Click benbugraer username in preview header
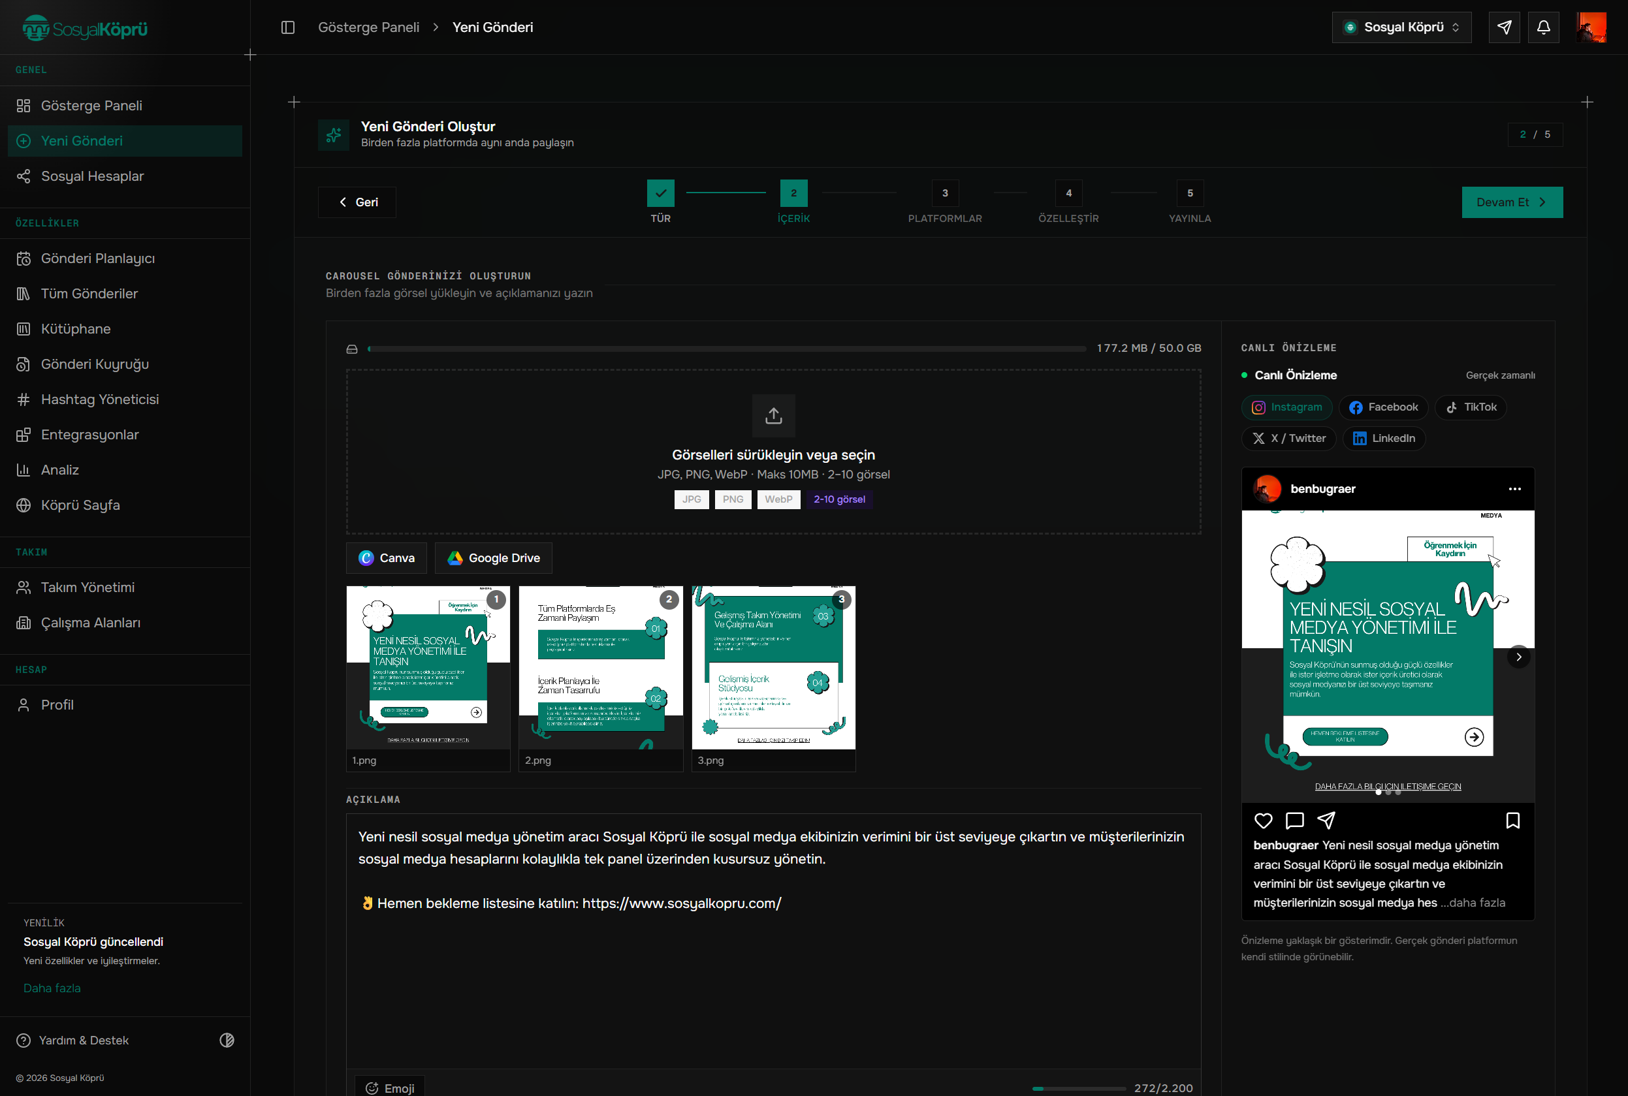Image resolution: width=1628 pixels, height=1096 pixels. click(x=1322, y=488)
